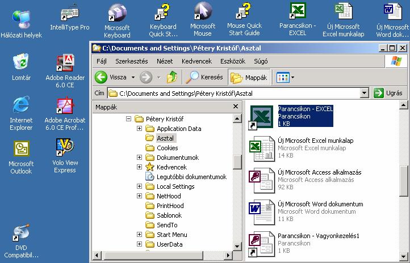The height and width of the screenshot is (263, 410).
Task: Click the views (Nézetek) toolbar icon
Action: coord(283,77)
